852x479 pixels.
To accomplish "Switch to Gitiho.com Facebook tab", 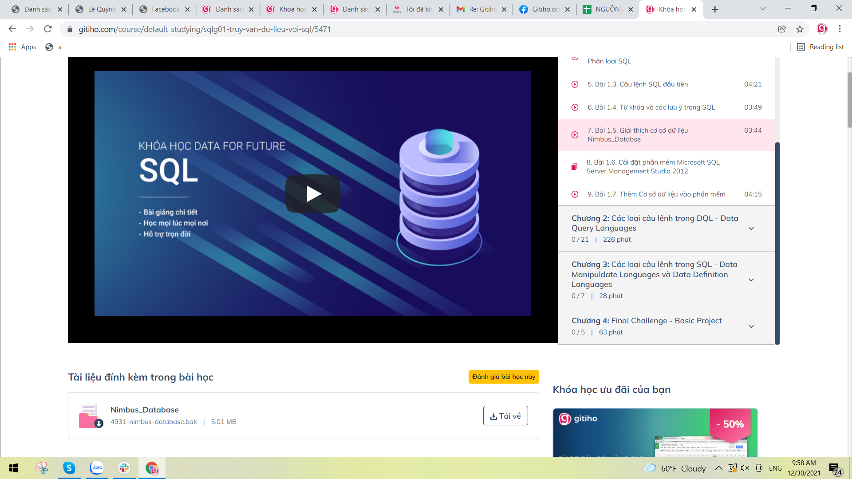I will [545, 9].
